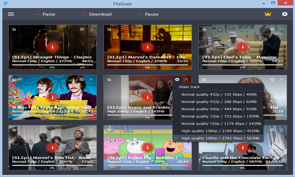The image size is (295, 177).
Task: Remove the Marvel's Iron Fist card
Action: pos(91,129)
